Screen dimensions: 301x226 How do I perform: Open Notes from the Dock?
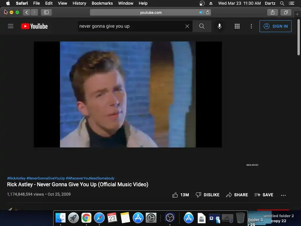(125, 218)
